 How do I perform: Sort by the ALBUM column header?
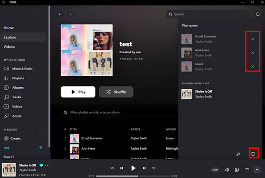(x=171, y=129)
